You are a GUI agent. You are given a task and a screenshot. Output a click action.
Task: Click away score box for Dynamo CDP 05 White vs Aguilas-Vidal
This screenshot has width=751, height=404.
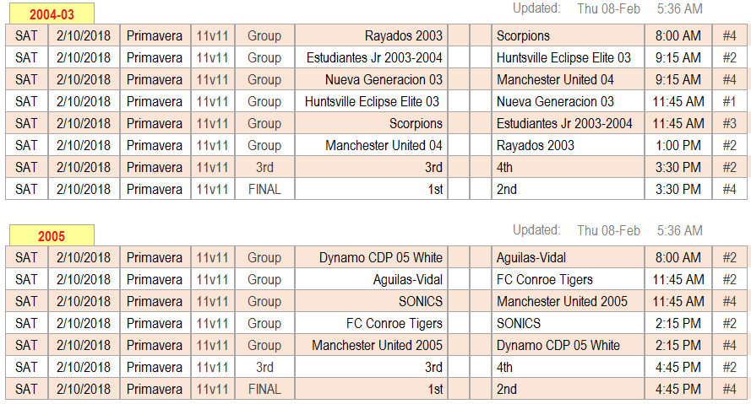tap(481, 258)
